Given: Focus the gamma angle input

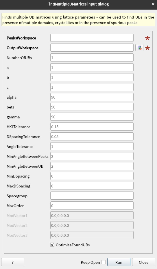Looking at the screenshot, I should tap(92, 117).
